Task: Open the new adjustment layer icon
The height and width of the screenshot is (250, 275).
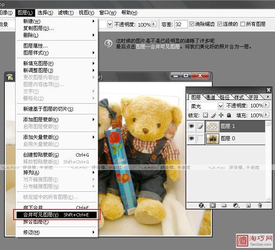Action: [x=236, y=205]
